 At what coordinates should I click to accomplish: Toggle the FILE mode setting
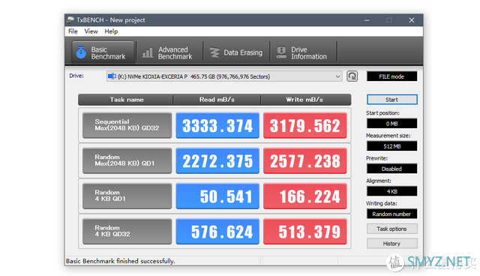coord(391,76)
